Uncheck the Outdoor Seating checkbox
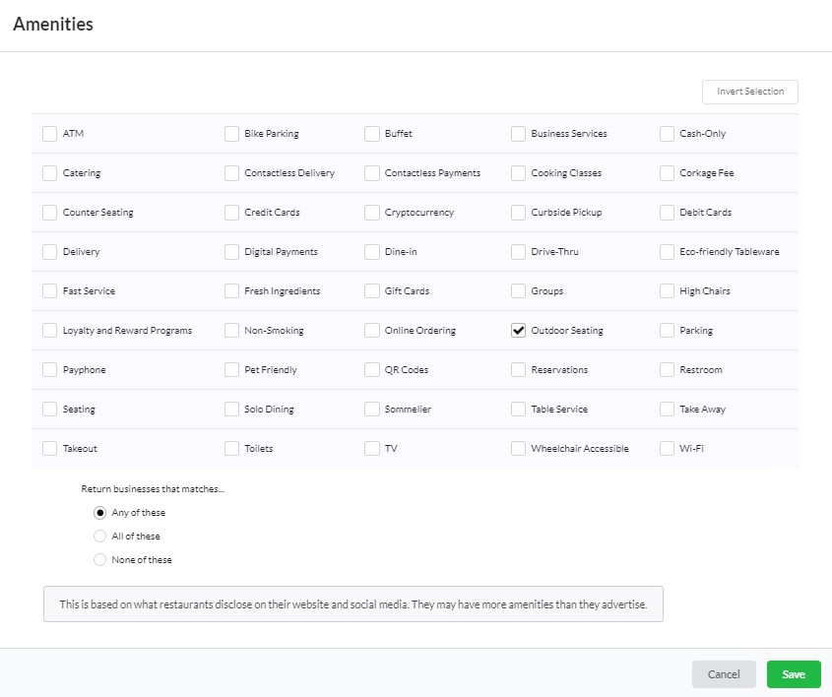Screen dimensions: 832x697 pos(519,331)
